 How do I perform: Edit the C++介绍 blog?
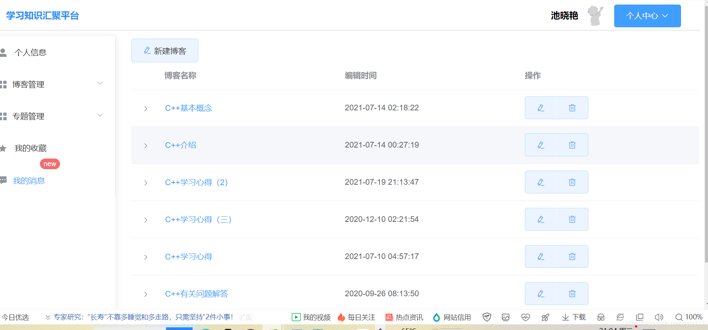click(541, 145)
